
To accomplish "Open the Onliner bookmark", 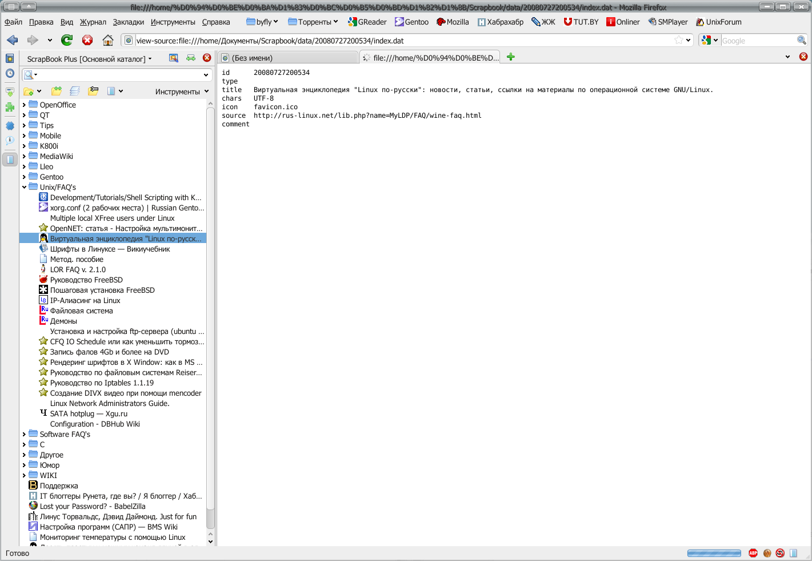I will pos(623,22).
